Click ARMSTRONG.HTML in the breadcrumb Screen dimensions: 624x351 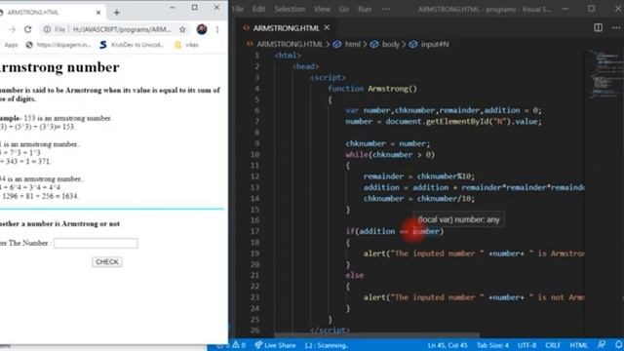tap(290, 44)
